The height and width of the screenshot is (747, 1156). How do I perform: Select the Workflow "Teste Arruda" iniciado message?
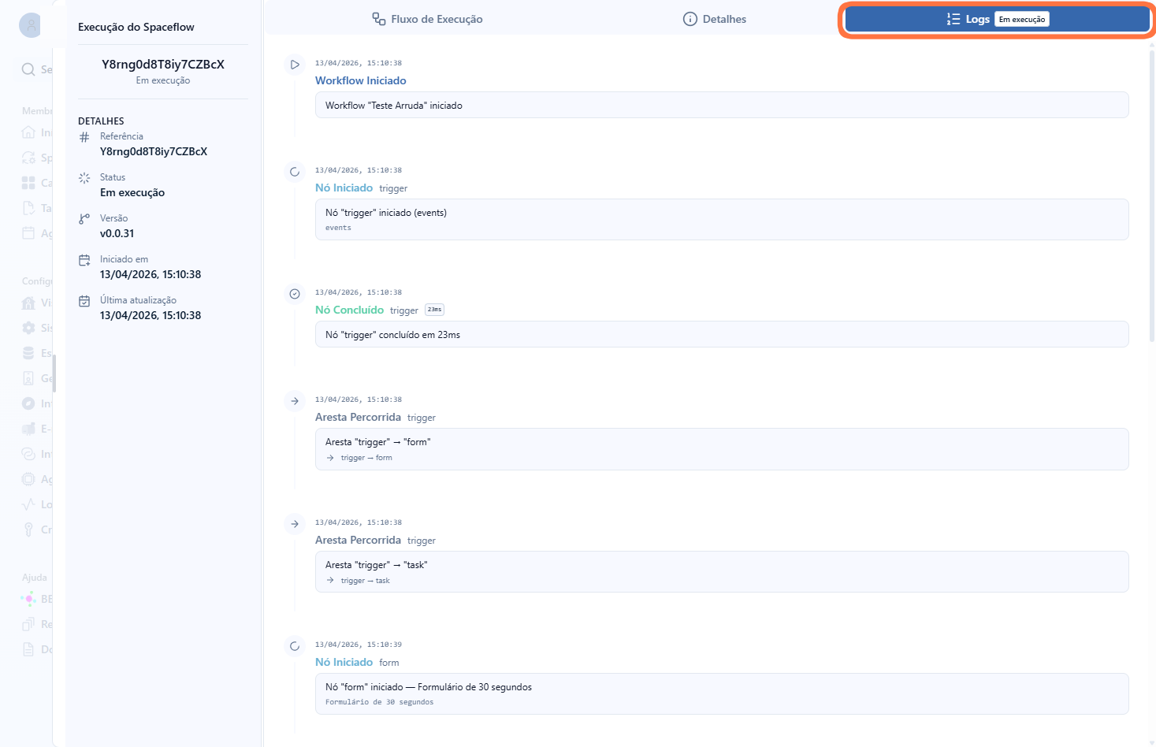point(722,105)
